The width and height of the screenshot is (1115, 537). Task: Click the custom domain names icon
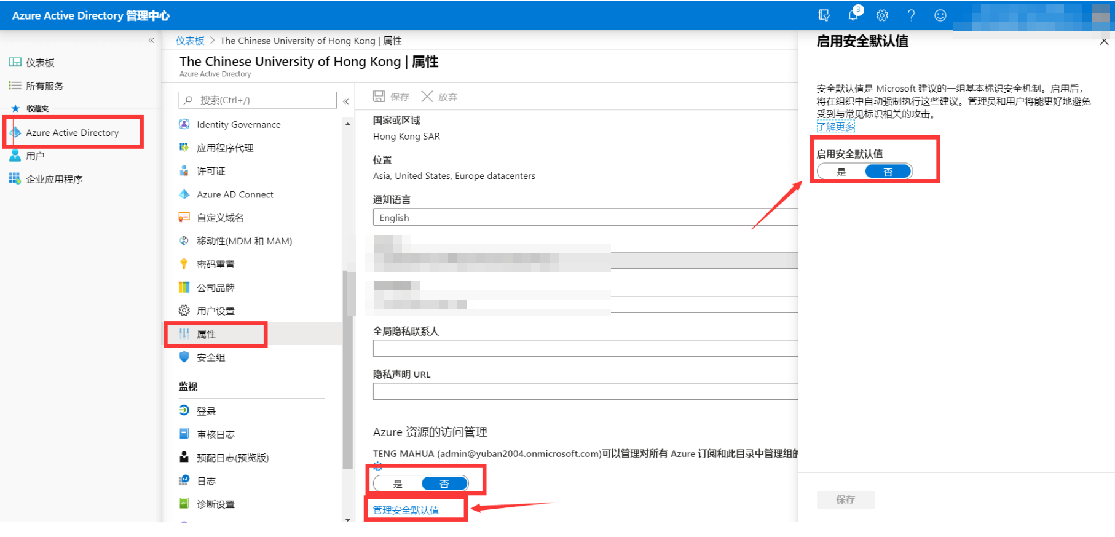tap(184, 217)
